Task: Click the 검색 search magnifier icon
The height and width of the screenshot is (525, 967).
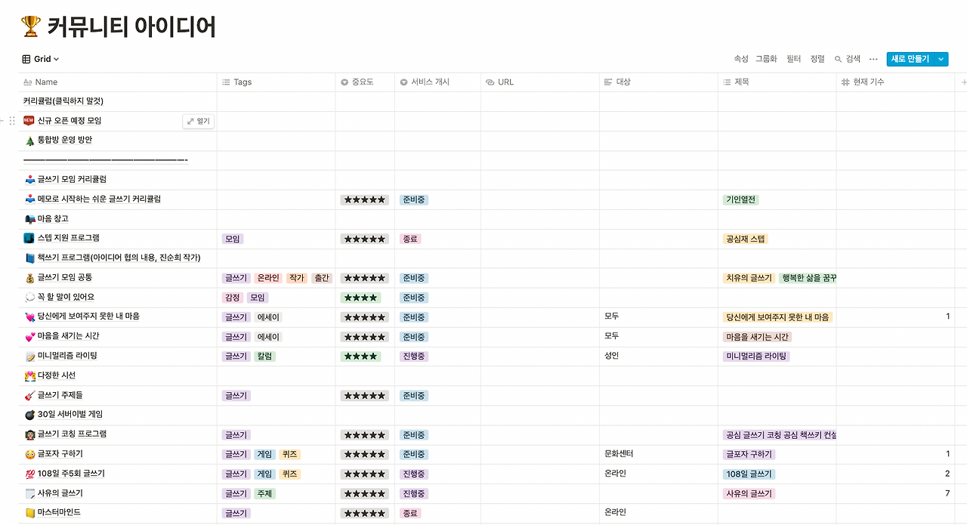Action: pos(839,58)
